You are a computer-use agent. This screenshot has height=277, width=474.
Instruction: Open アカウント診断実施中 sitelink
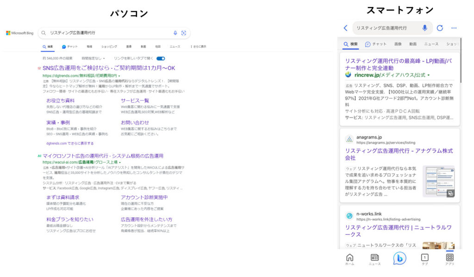point(144,197)
